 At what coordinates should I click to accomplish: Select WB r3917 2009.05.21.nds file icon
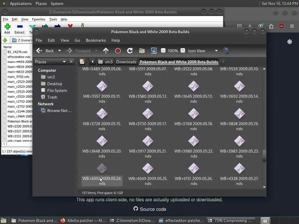pyautogui.click(x=148, y=141)
